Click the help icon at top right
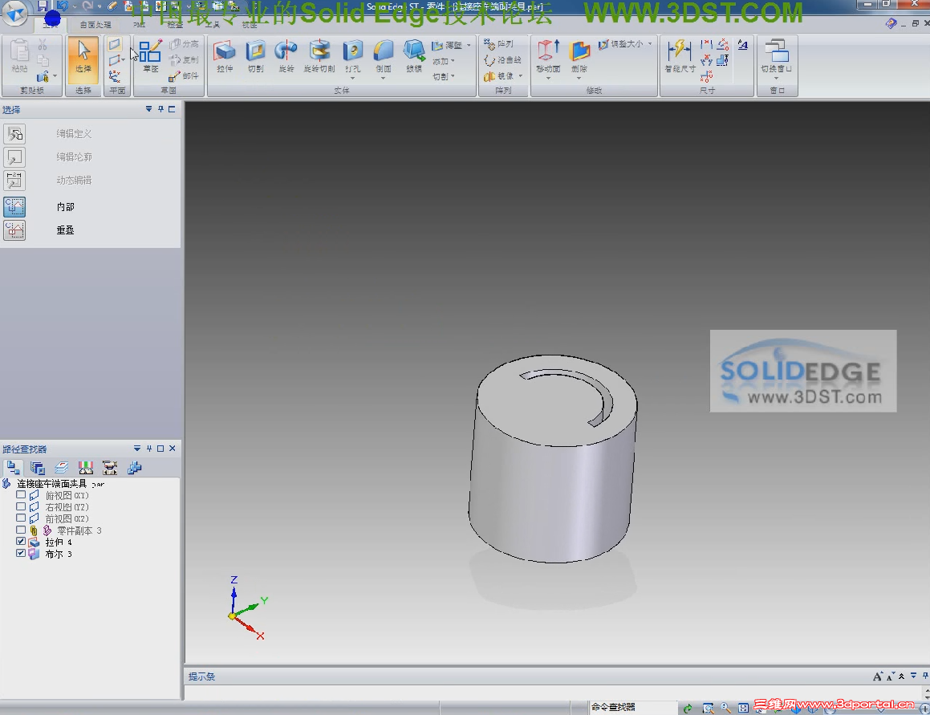 click(890, 23)
